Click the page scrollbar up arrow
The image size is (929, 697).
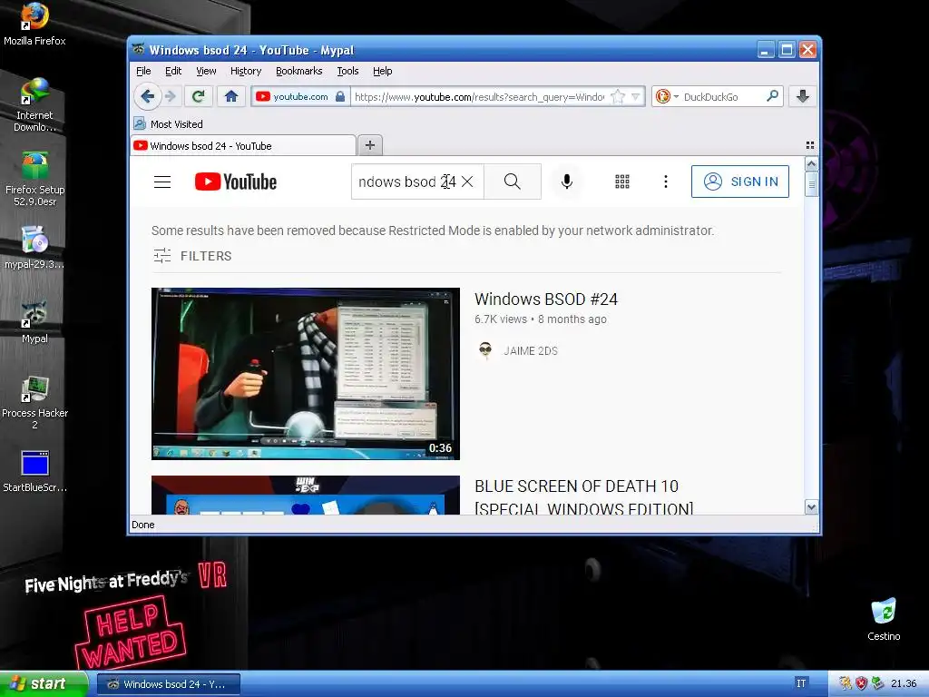pos(811,163)
